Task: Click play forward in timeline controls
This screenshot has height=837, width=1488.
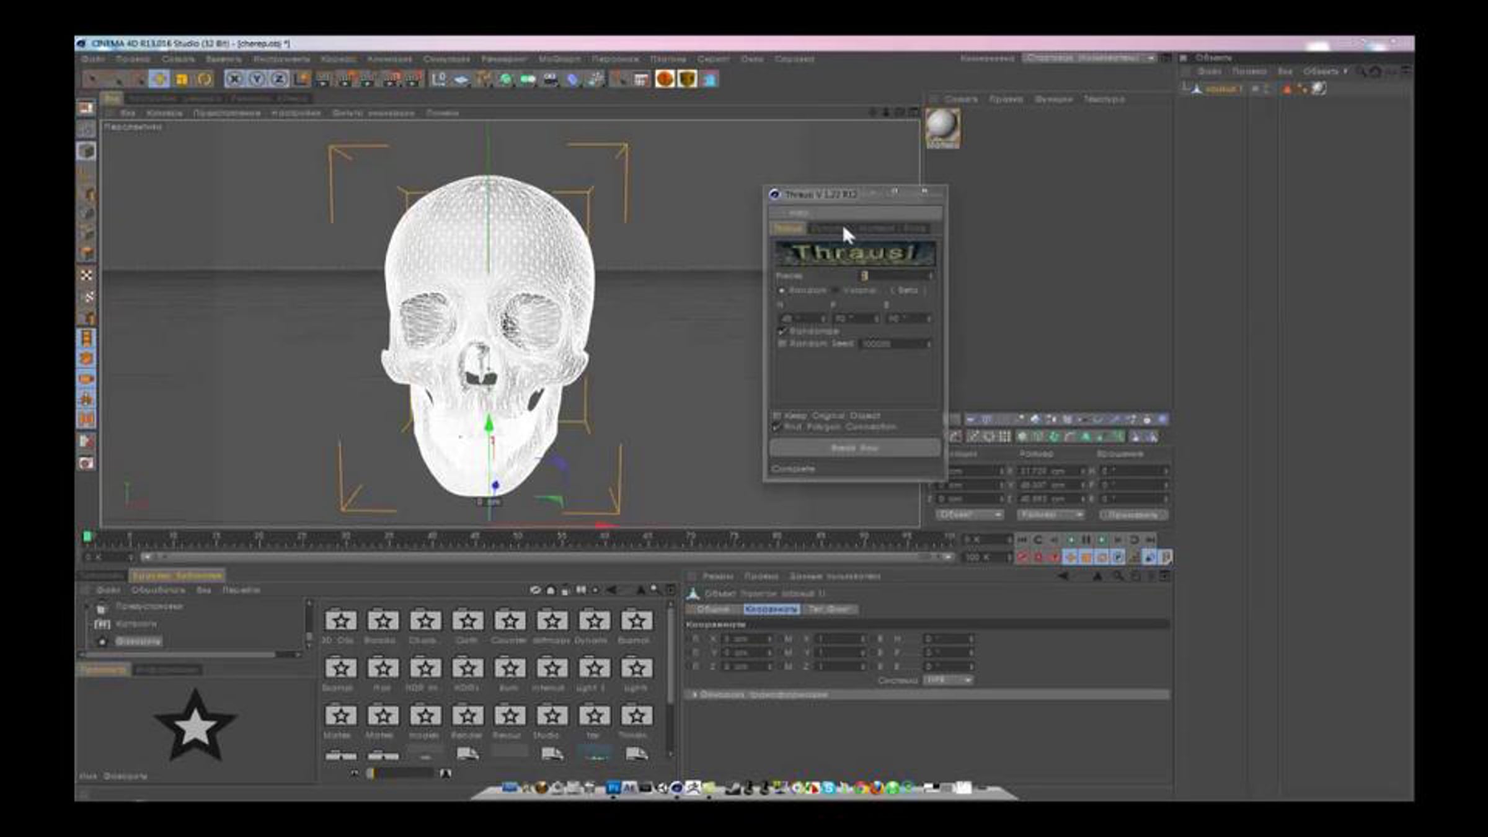Action: [x=1102, y=540]
